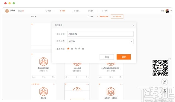Set importance to four stars

[x=79, y=49]
